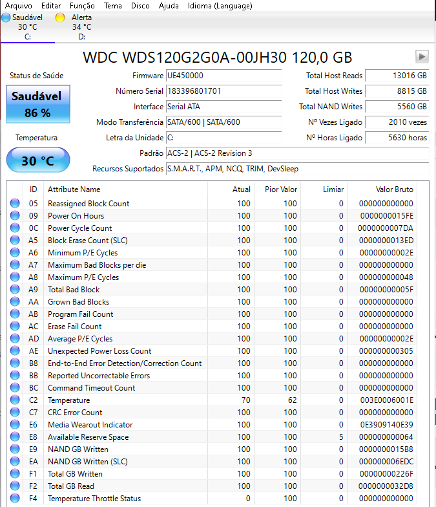Click status orb of Total Bad Block row
The width and height of the screenshot is (436, 507).
tap(15, 289)
